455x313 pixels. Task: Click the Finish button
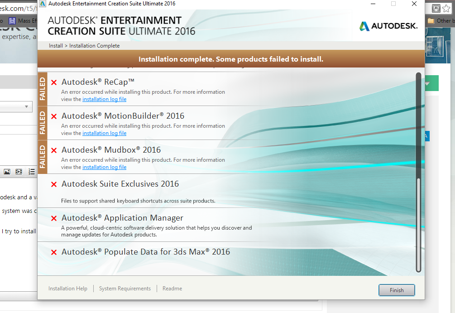click(x=397, y=290)
